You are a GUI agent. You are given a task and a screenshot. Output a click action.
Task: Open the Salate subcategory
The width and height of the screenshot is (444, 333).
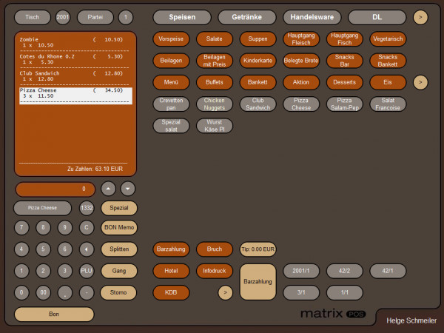215,38
